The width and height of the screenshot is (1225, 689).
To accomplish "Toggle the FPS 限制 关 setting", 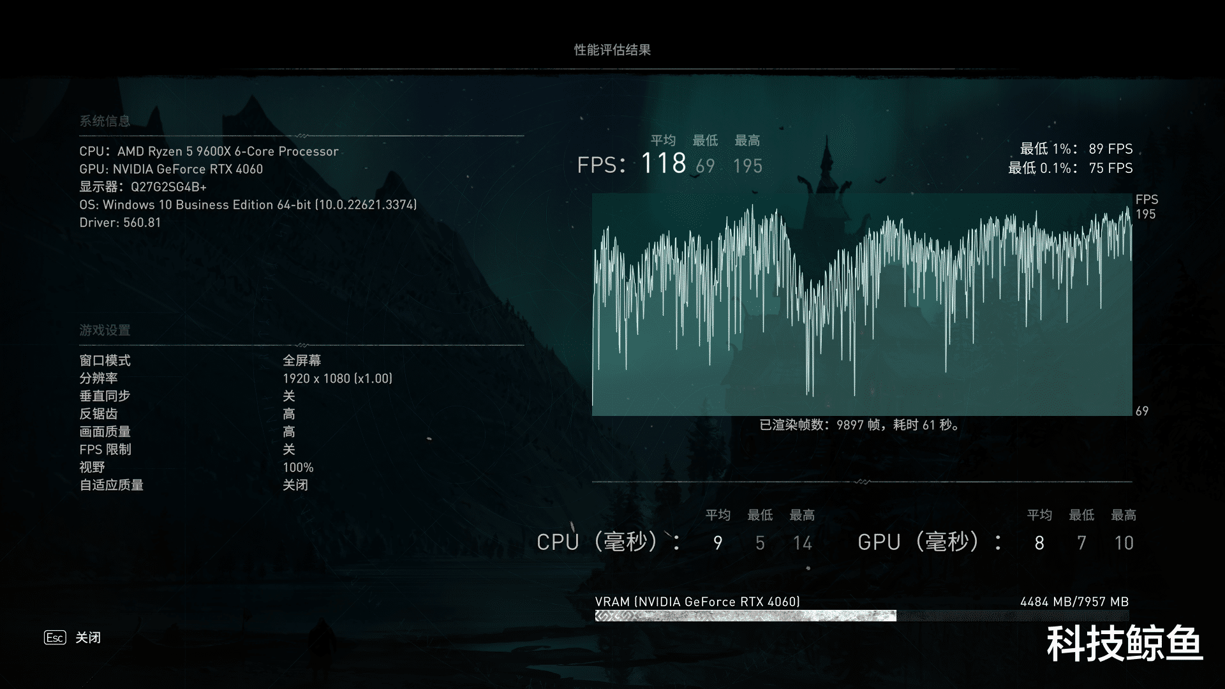I will click(x=289, y=450).
